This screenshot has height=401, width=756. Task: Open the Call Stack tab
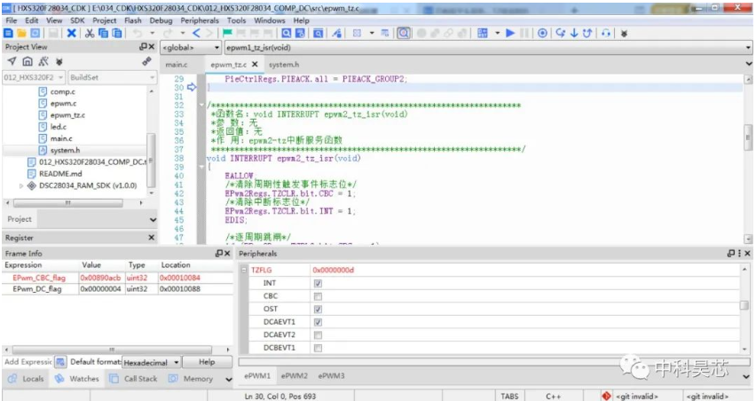click(134, 379)
